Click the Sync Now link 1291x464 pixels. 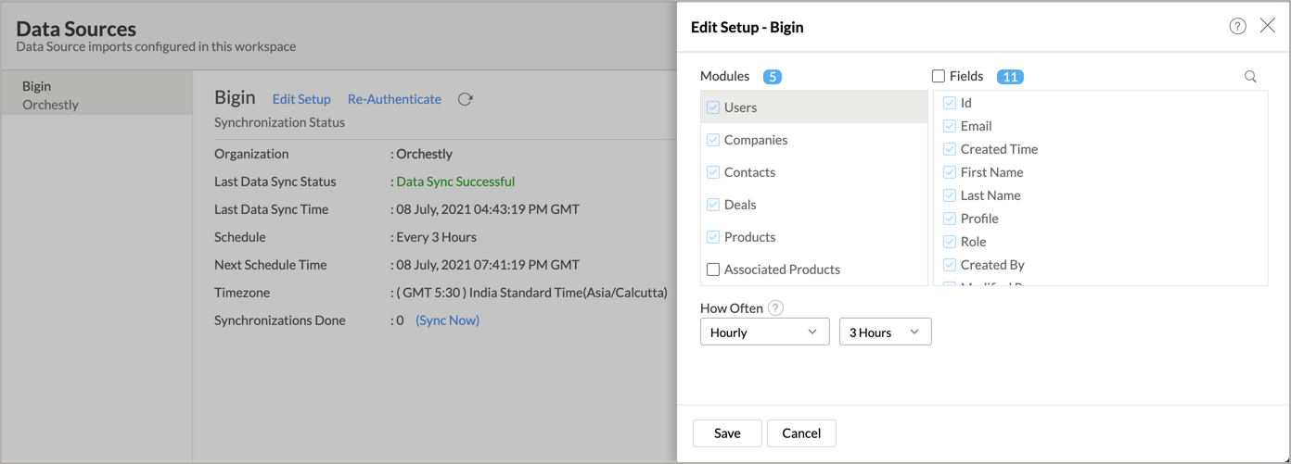tap(447, 320)
